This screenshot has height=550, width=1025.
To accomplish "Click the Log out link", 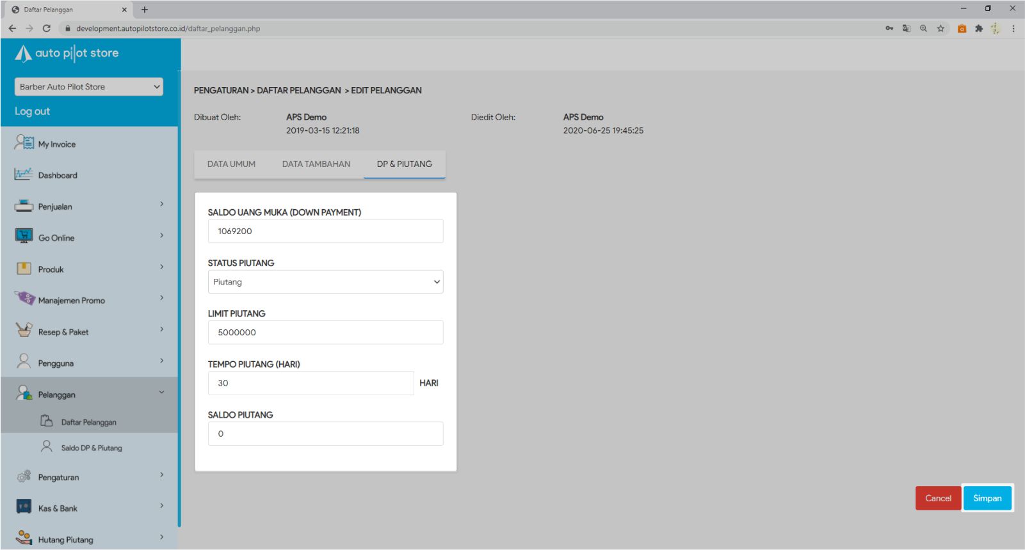I will [32, 111].
